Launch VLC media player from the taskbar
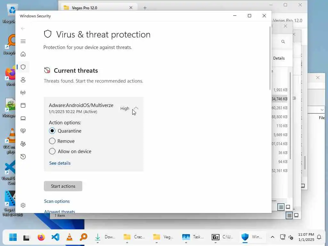The height and width of the screenshot is (246, 328). coord(70,237)
